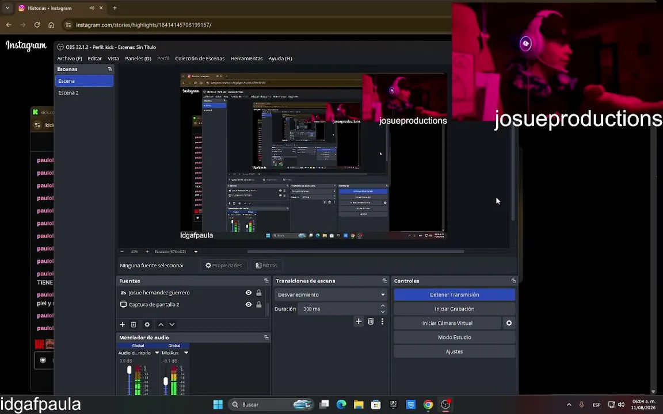Adjust the desktop audio volume slider
This screenshot has width=663, height=414.
(x=129, y=370)
